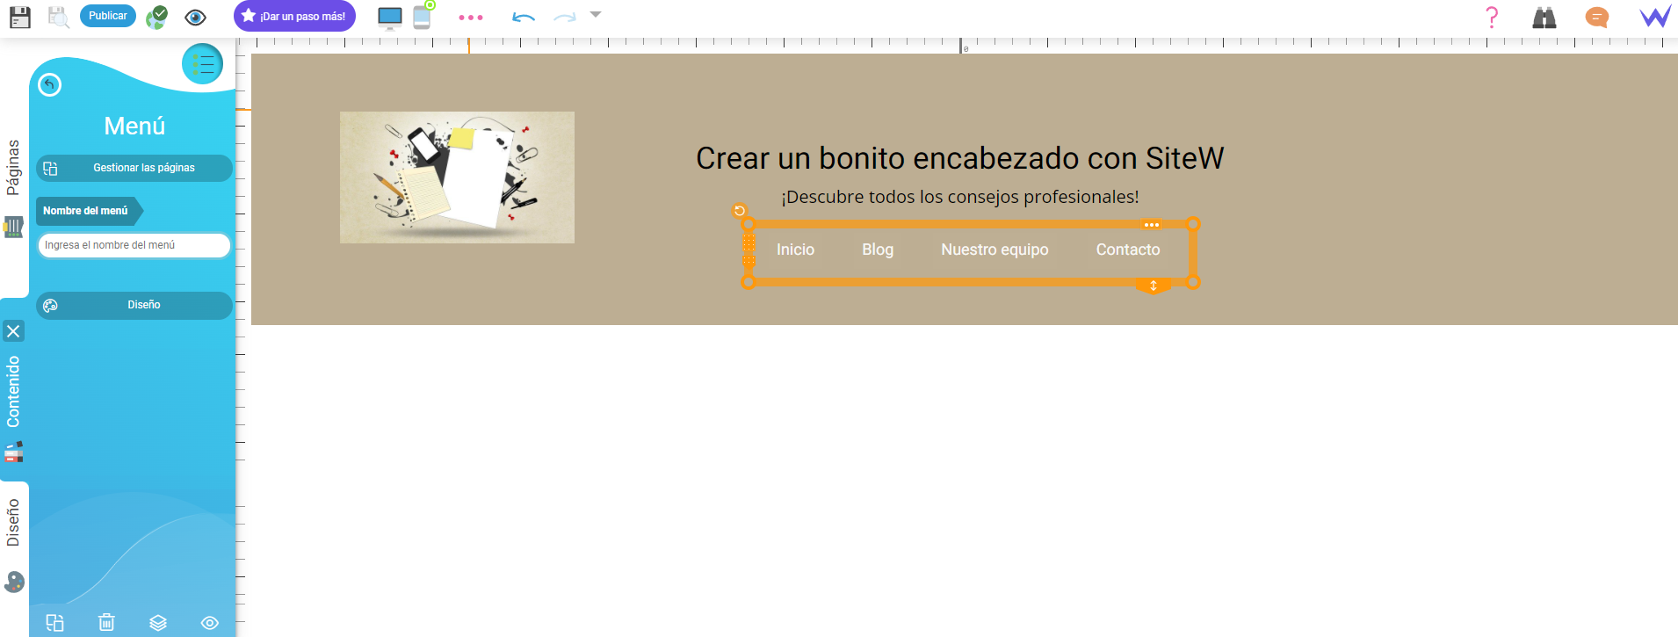The height and width of the screenshot is (637, 1678).
Task: Click the redo arrow
Action: point(565,17)
